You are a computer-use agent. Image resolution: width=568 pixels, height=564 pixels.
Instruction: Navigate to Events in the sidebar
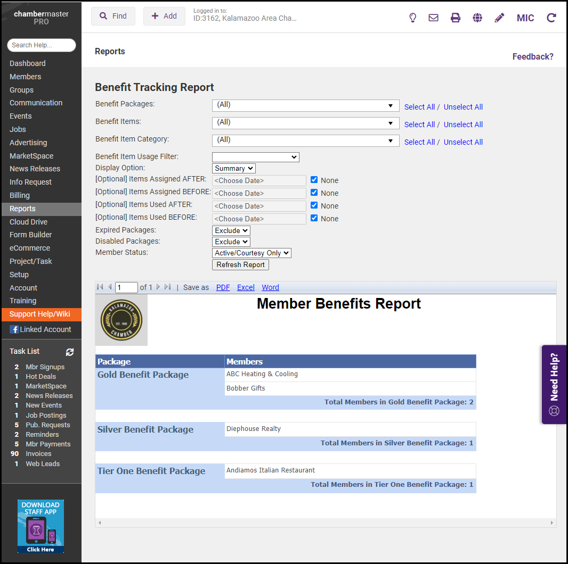(x=21, y=116)
